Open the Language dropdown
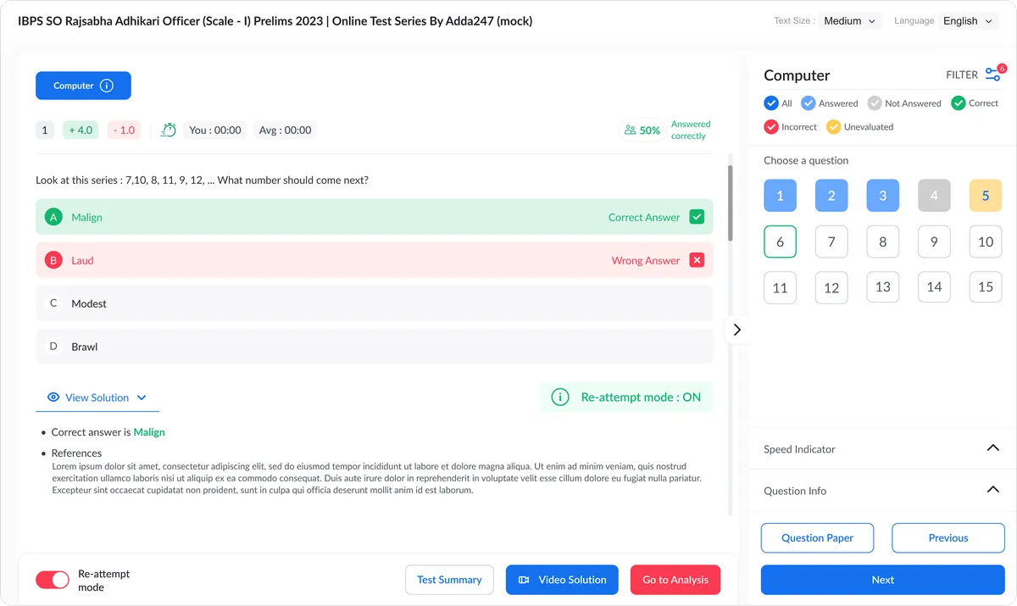The width and height of the screenshot is (1017, 606). tap(969, 21)
